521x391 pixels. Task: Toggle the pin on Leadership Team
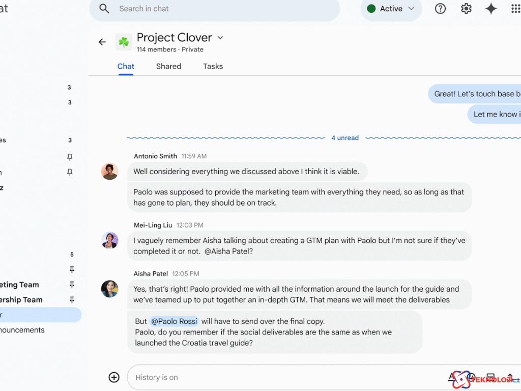(x=72, y=300)
